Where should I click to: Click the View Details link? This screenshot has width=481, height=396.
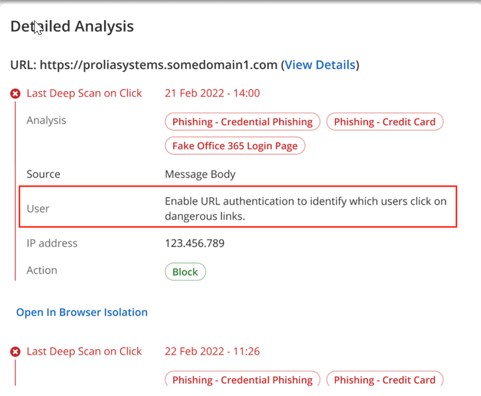pos(320,65)
